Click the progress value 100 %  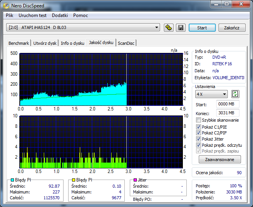point(236,186)
